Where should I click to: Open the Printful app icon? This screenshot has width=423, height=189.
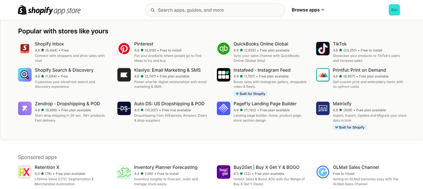tap(323, 75)
